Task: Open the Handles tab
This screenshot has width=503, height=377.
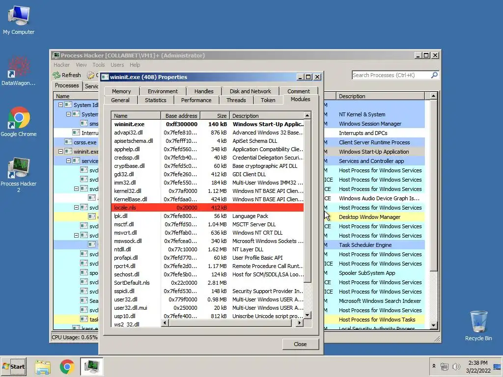Action: coord(204,91)
